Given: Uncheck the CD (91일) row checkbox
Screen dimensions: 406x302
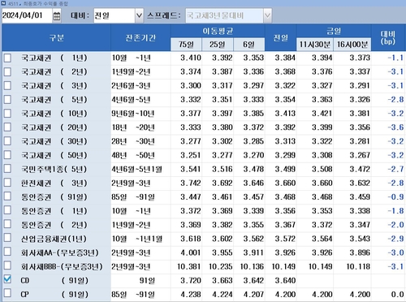Looking at the screenshot, I should (7, 279).
